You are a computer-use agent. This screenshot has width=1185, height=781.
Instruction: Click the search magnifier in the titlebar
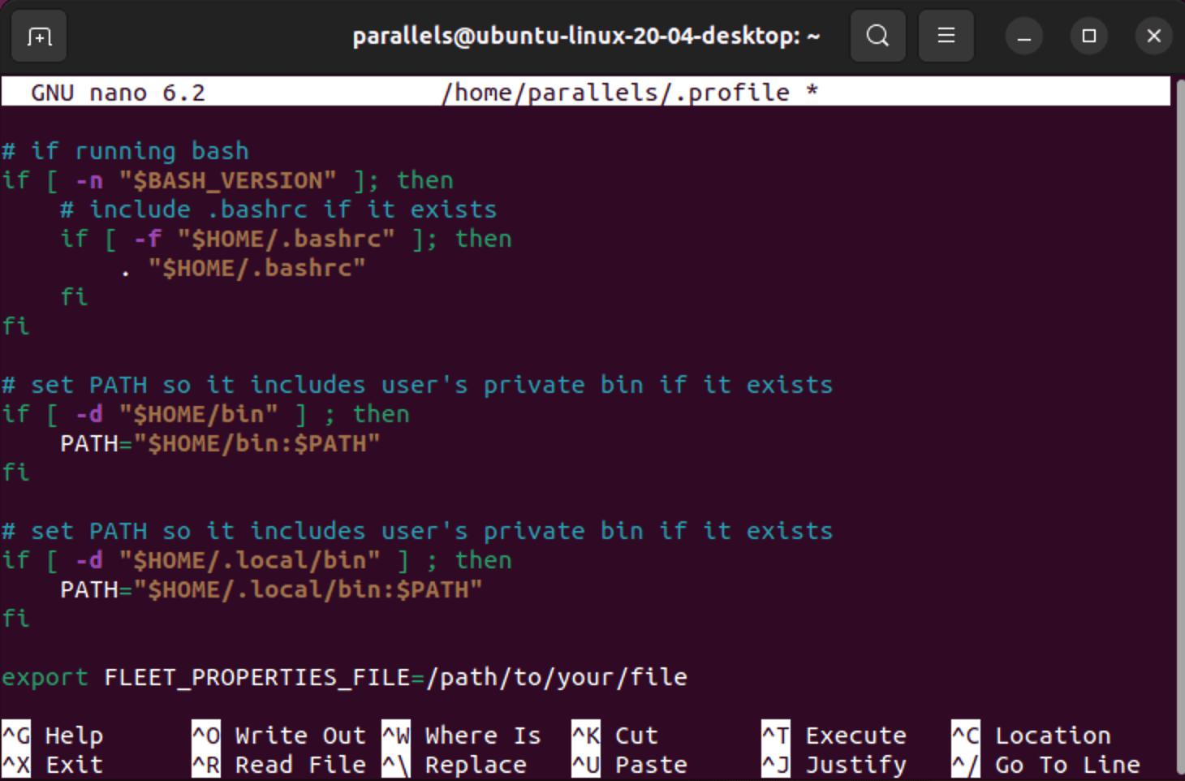tap(877, 35)
